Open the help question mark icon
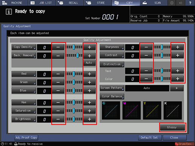Viewport: 195px width, 146px height. pyautogui.click(x=190, y=3)
